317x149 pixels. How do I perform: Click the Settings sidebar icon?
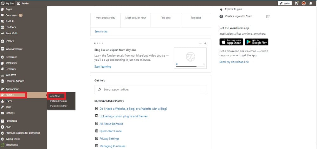click(3, 113)
